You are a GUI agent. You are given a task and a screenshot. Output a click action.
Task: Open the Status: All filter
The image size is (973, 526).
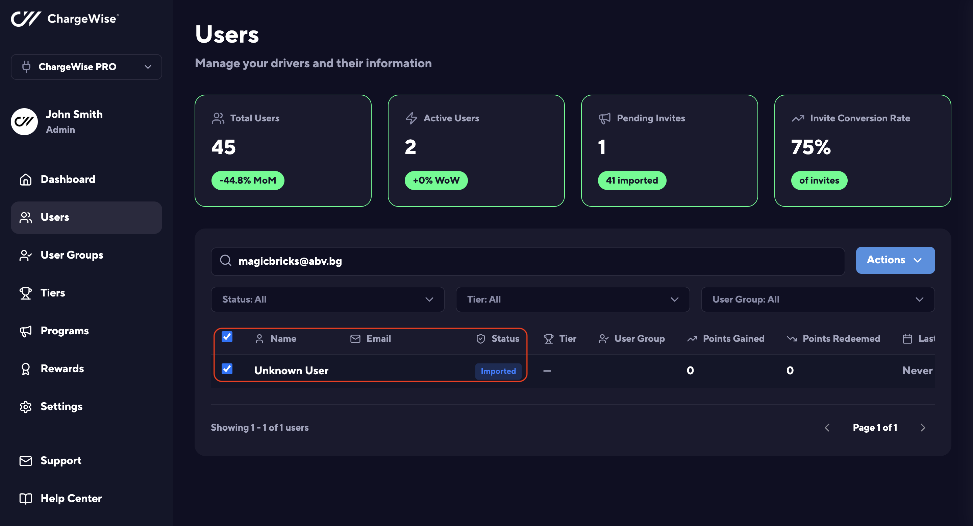point(327,299)
